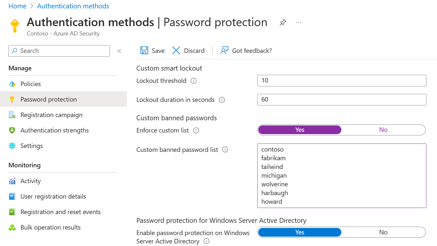This screenshot has width=437, height=246.
Task: Click 'michigan' in banned password list
Action: (x=274, y=176)
